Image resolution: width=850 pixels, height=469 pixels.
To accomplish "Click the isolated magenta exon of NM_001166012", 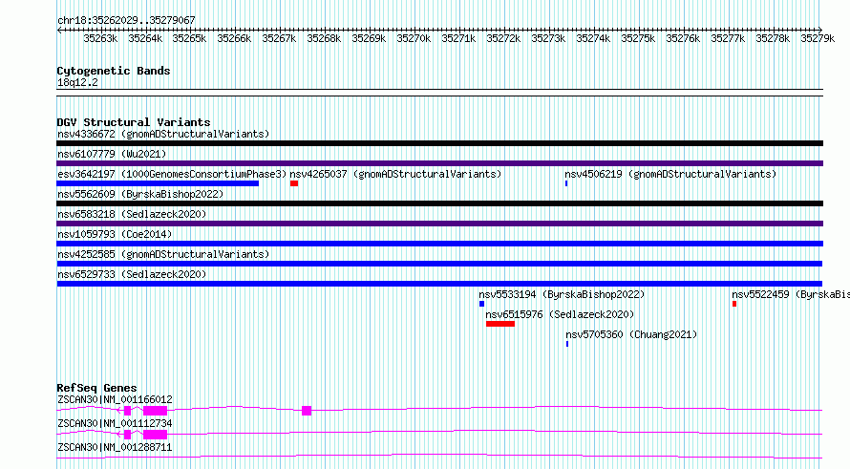I will click(307, 411).
